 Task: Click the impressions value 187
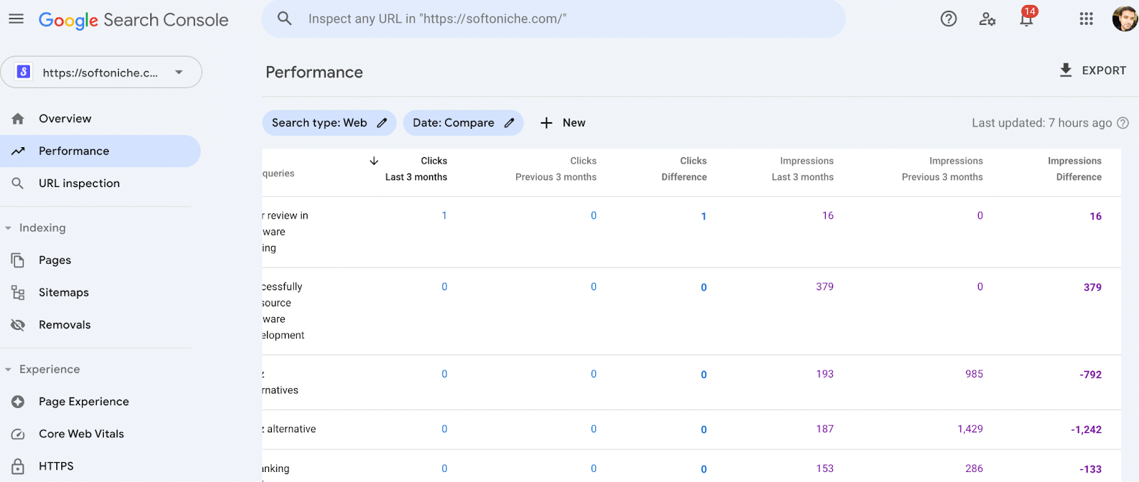(825, 429)
